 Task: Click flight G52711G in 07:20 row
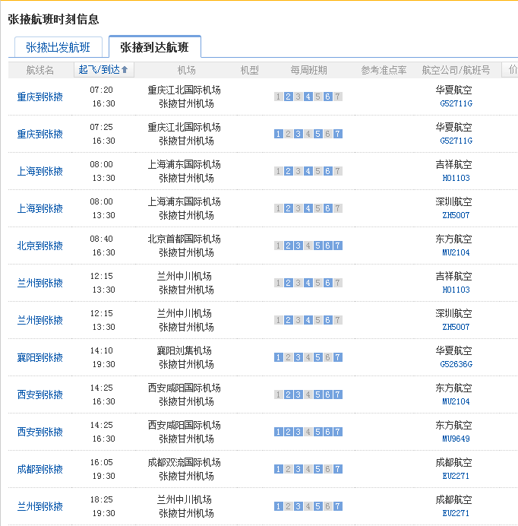click(x=456, y=103)
